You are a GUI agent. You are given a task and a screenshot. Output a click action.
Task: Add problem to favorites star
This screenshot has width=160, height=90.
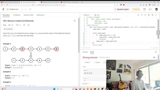click(x=24, y=25)
